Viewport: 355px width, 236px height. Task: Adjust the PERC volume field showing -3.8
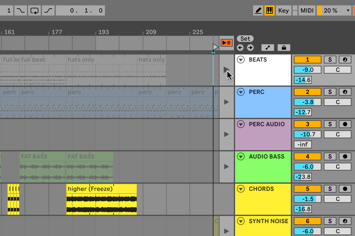tap(307, 102)
